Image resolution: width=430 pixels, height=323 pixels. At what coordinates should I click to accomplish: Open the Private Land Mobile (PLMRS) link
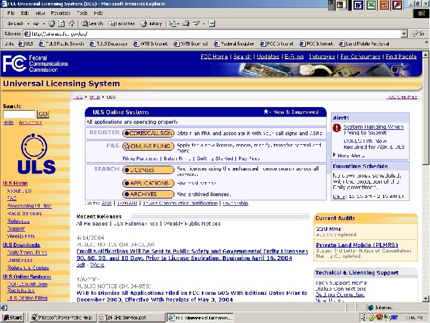coord(357,245)
